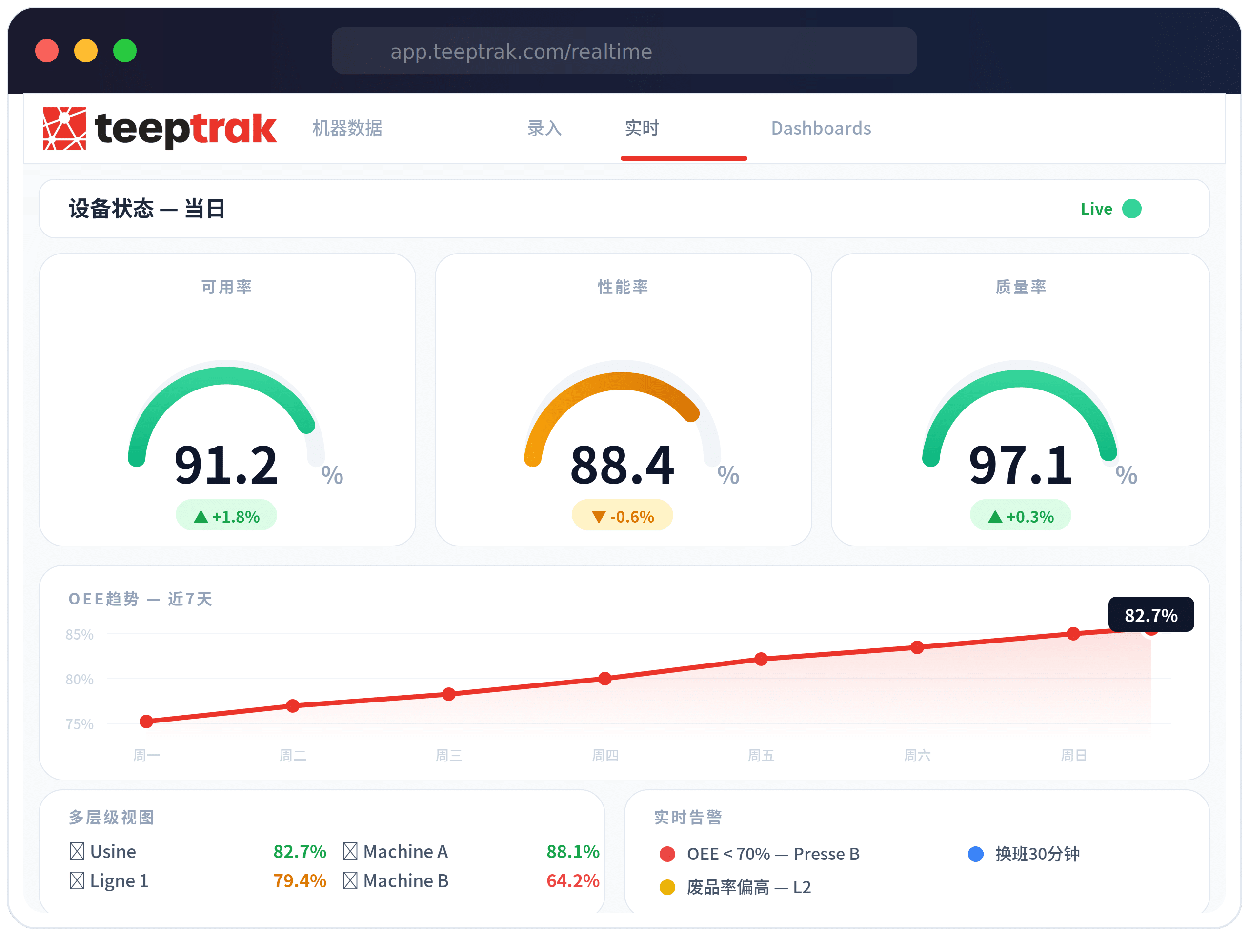The image size is (1249, 936).
Task: Click the 82.7% tooltip on the trend chart
Action: click(1151, 614)
